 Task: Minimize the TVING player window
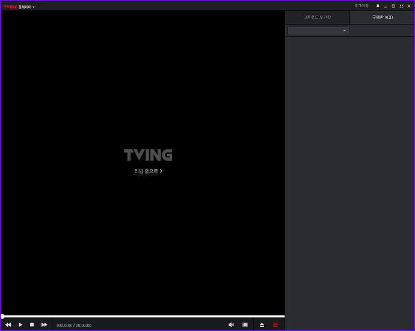click(x=386, y=6)
